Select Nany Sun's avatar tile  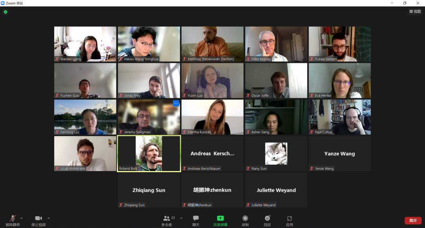click(x=276, y=154)
